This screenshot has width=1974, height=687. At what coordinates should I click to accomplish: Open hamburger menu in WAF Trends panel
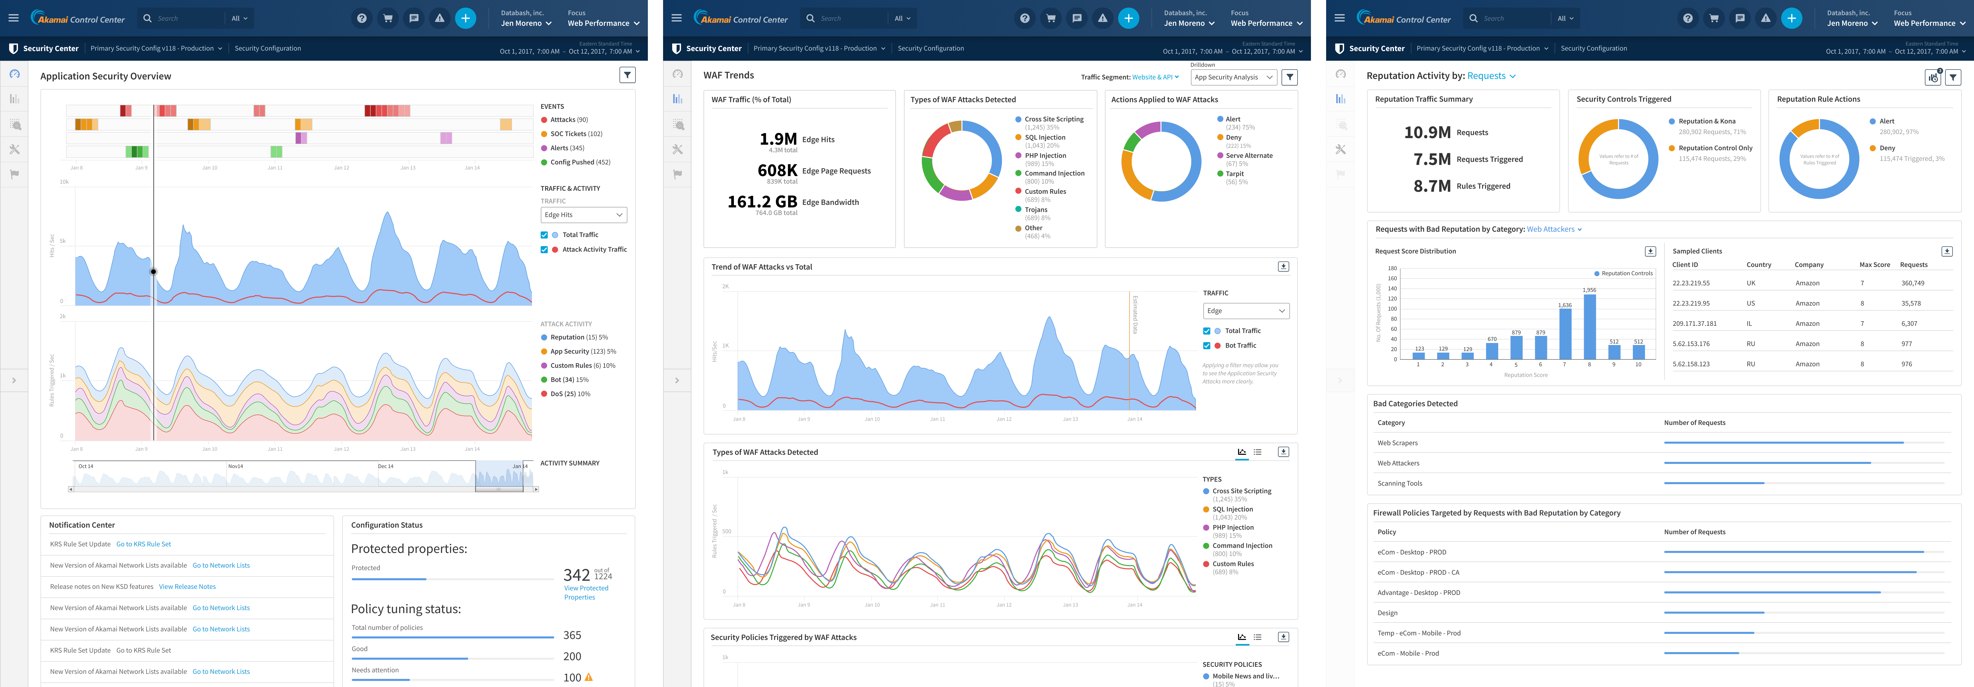[677, 18]
